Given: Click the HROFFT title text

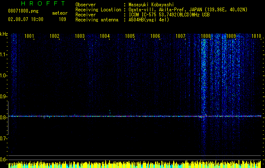Looking at the screenshot, I should coord(43,3).
